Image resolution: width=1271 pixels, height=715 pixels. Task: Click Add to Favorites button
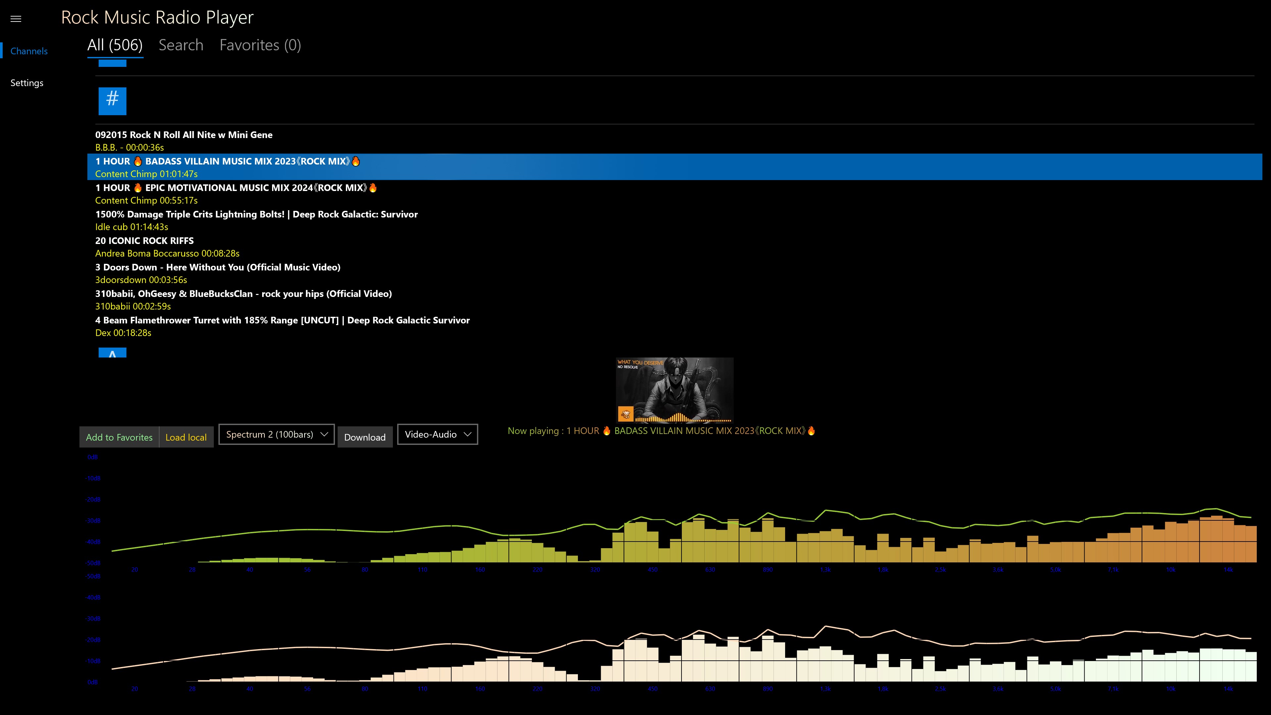click(119, 437)
